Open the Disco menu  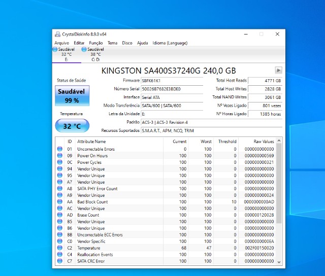point(127,43)
